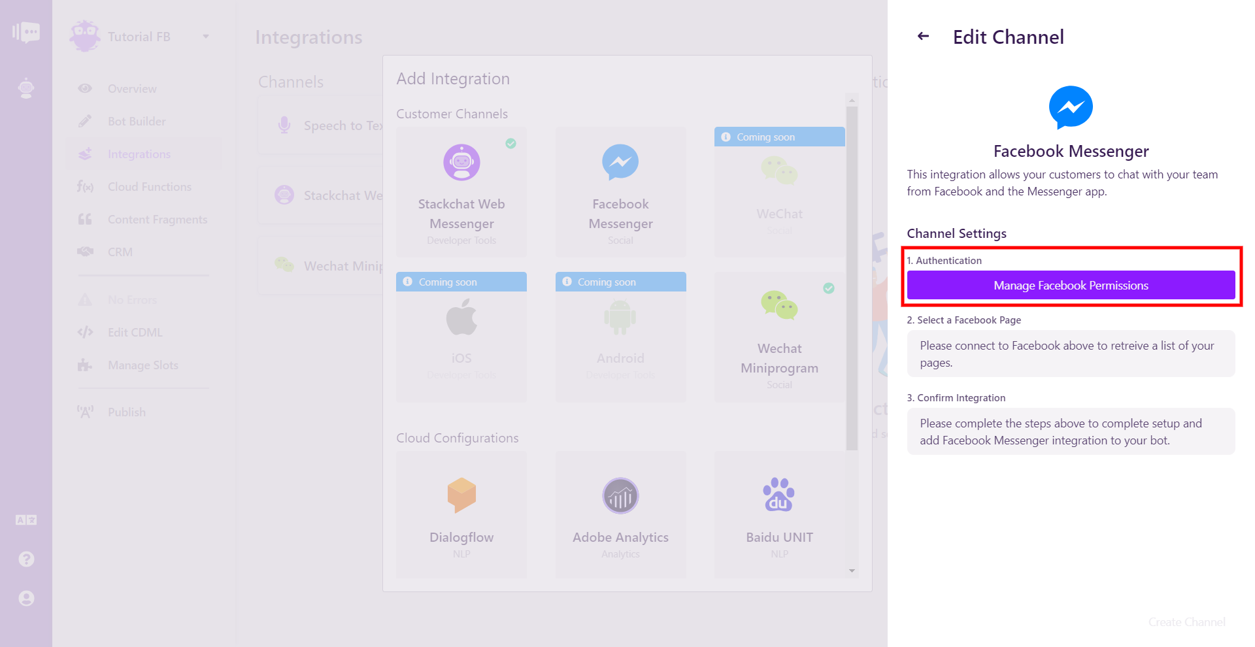Click the back arrow in Edit Channel

[923, 36]
